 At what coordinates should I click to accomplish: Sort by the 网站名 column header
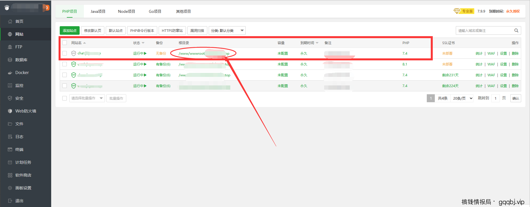tap(78, 43)
